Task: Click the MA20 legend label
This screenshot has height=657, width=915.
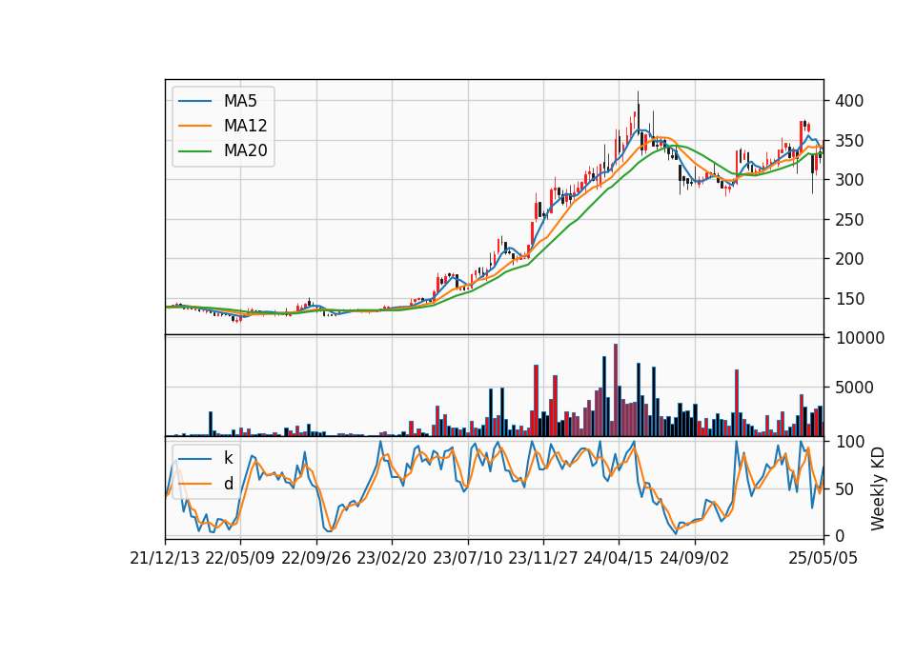Action: click(245, 150)
